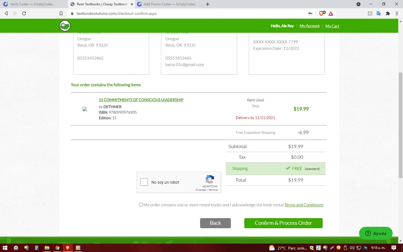Open the Windows Start menu

pyautogui.click(x=5, y=248)
